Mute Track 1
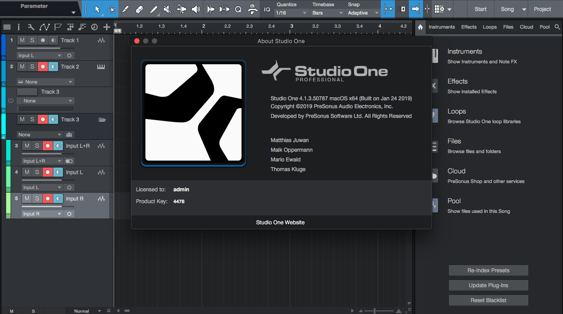The width and height of the screenshot is (563, 314). coord(22,40)
